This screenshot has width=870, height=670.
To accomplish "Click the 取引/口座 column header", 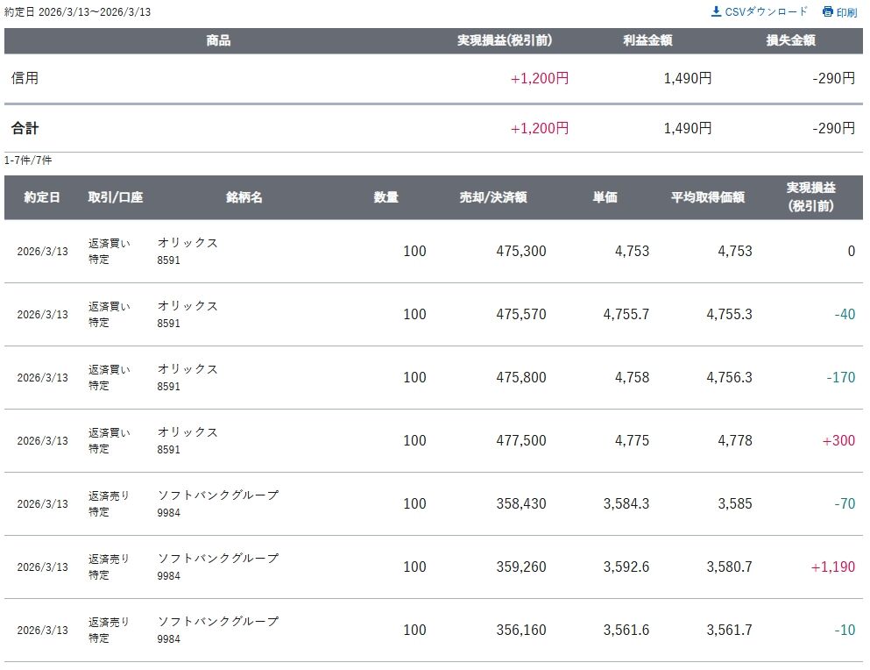I will (x=116, y=197).
